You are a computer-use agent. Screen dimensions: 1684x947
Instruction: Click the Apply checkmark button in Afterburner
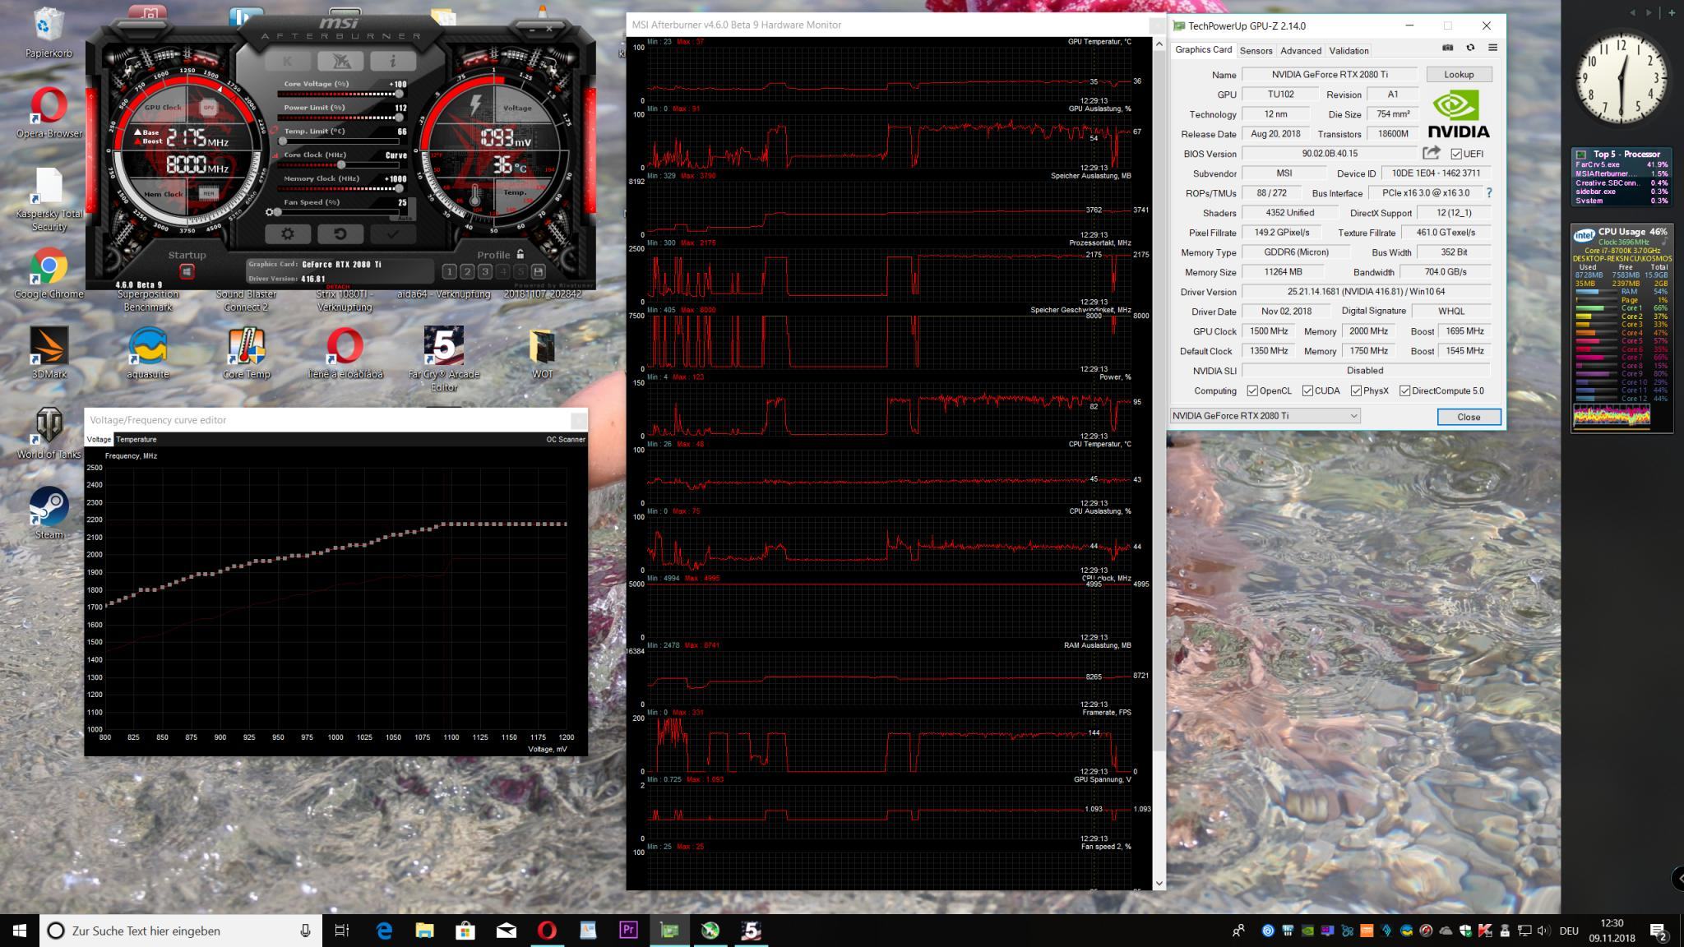[392, 233]
